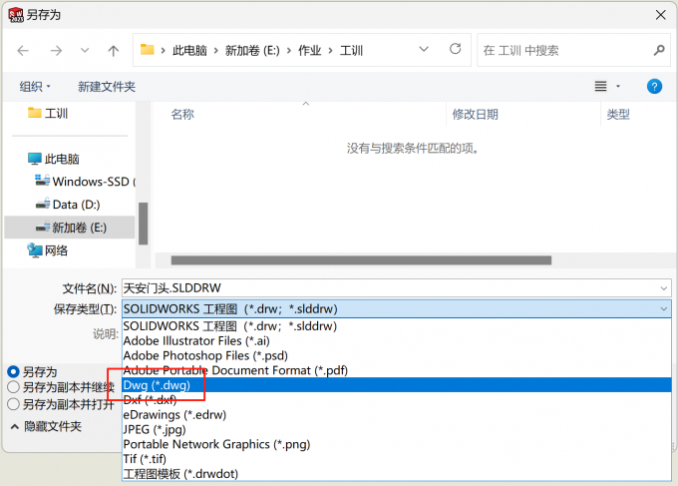Click the folder icon in address bar
Screen dimensions: 678x486
tap(147, 50)
